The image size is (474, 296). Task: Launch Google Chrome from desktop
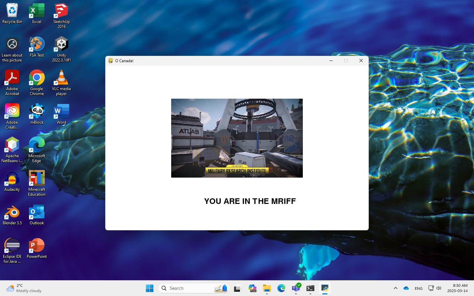37,83
